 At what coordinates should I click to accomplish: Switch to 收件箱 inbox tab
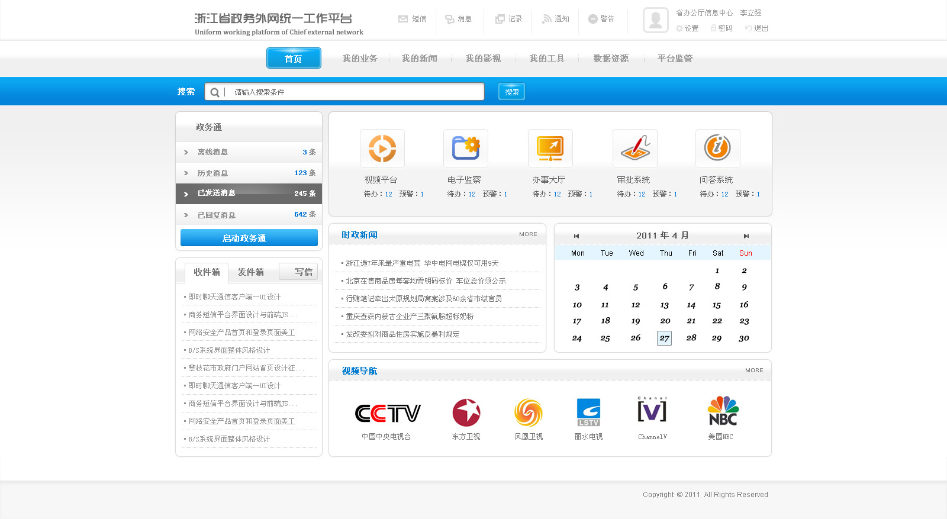(x=207, y=272)
